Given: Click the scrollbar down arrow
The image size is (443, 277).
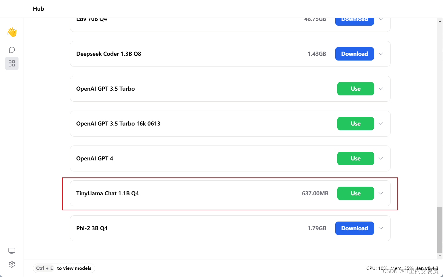Looking at the screenshot, I should point(440,256).
